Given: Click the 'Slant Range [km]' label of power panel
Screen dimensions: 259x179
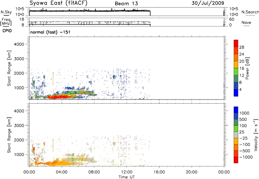Looking at the screenshot, I should click(x=9, y=68).
